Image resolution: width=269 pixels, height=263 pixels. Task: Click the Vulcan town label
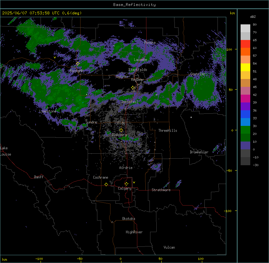coord(169,247)
